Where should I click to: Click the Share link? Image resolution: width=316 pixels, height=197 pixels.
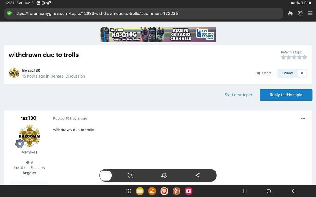tap(264, 73)
